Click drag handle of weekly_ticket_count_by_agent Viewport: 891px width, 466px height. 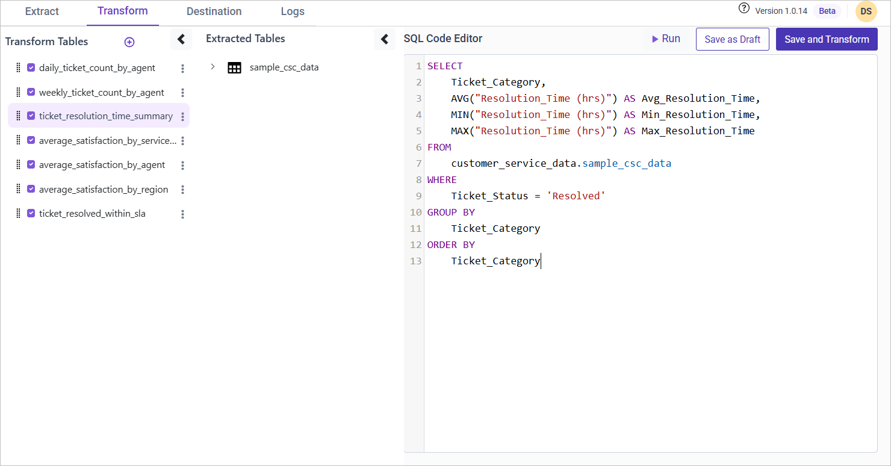point(18,93)
